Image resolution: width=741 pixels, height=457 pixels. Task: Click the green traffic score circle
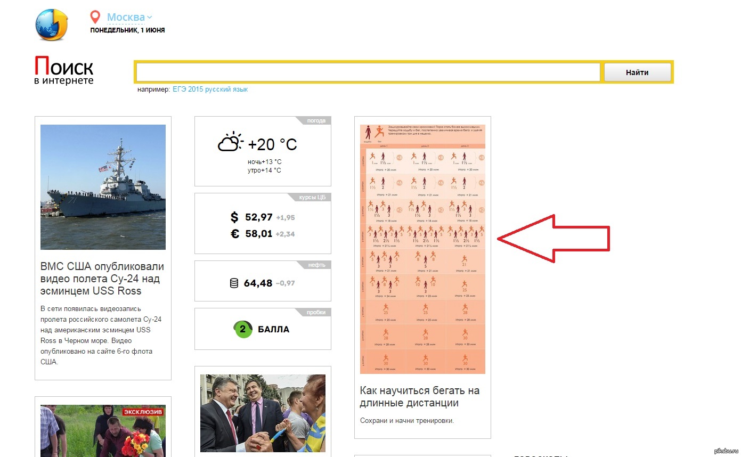point(243,329)
